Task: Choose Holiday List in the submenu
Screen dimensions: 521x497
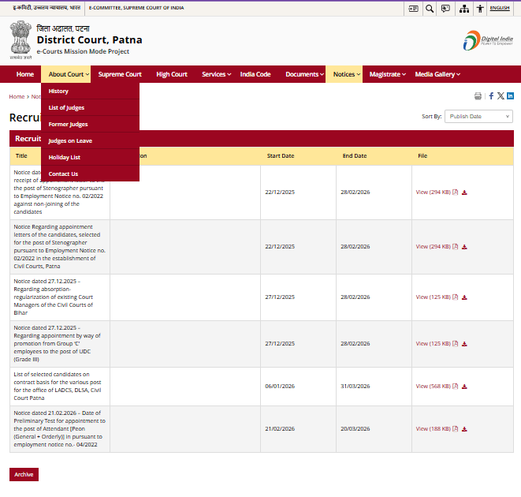Action: pyautogui.click(x=64, y=157)
